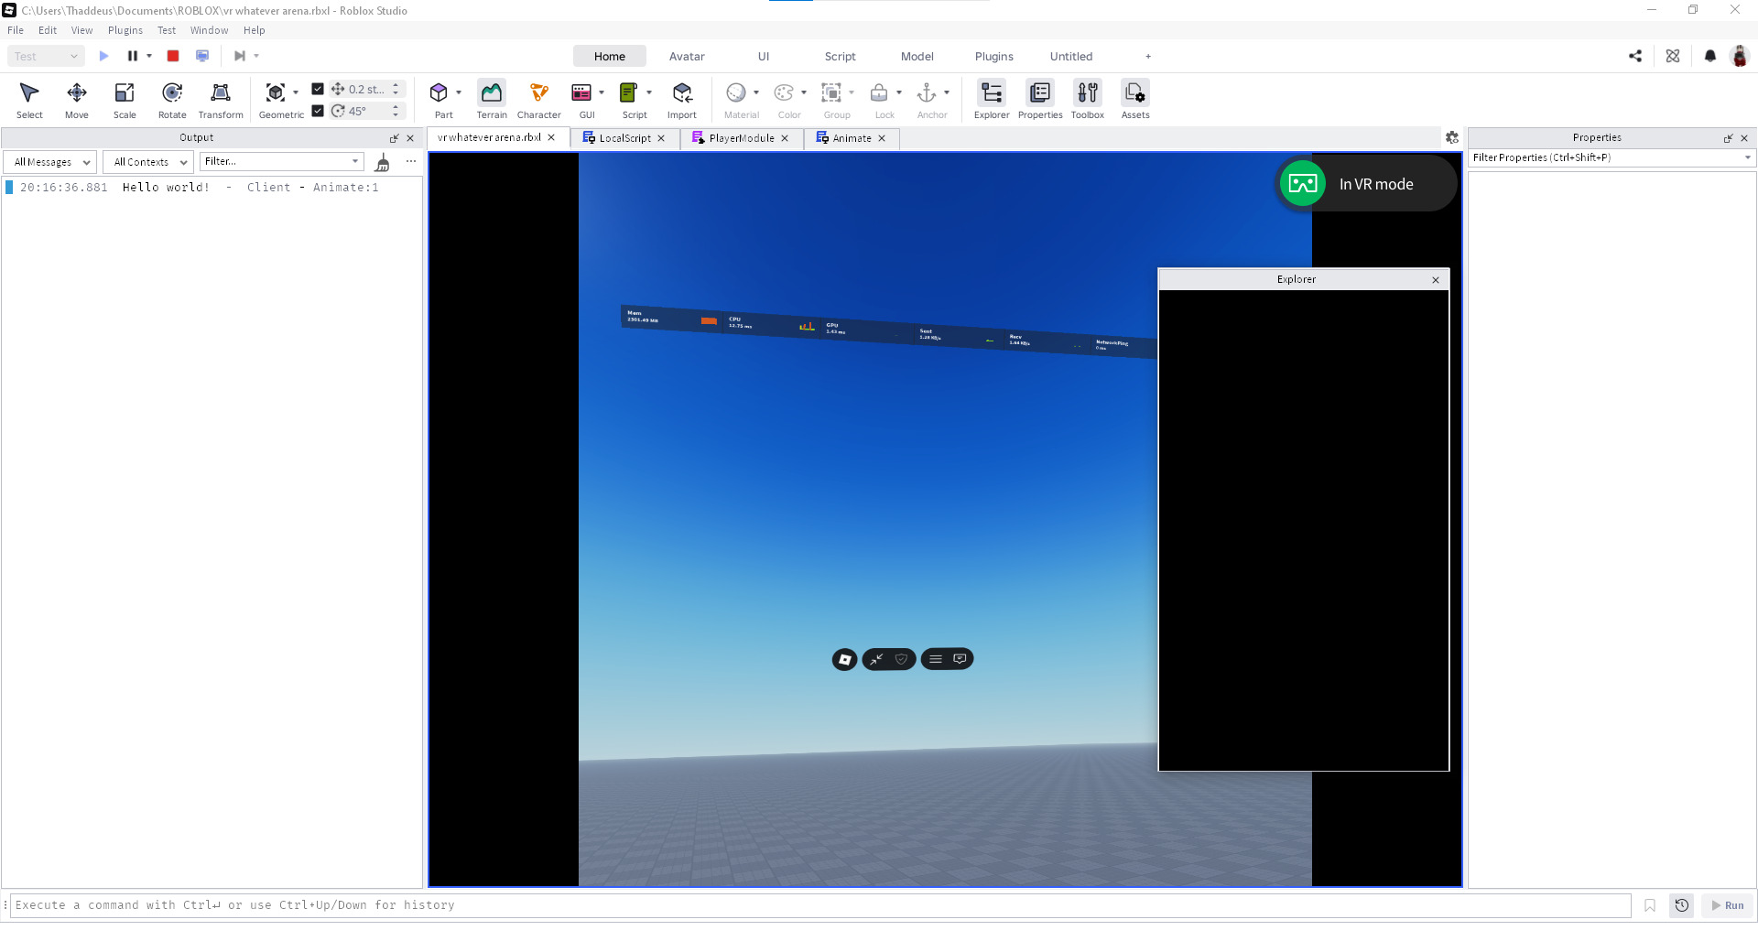
Task: Open the File menu
Action: (16, 30)
